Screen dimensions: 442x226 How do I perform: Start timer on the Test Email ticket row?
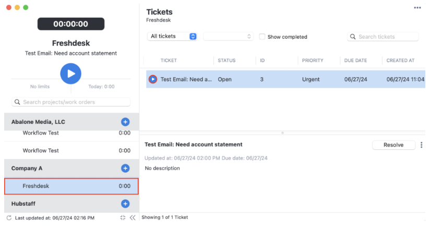tap(152, 79)
